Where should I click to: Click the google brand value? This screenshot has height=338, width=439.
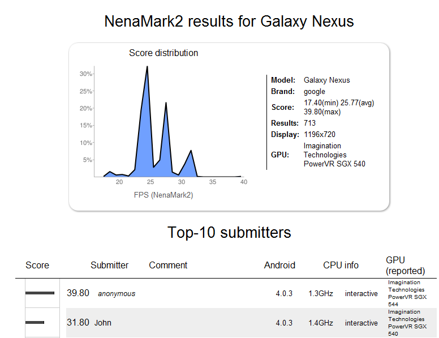tap(315, 91)
